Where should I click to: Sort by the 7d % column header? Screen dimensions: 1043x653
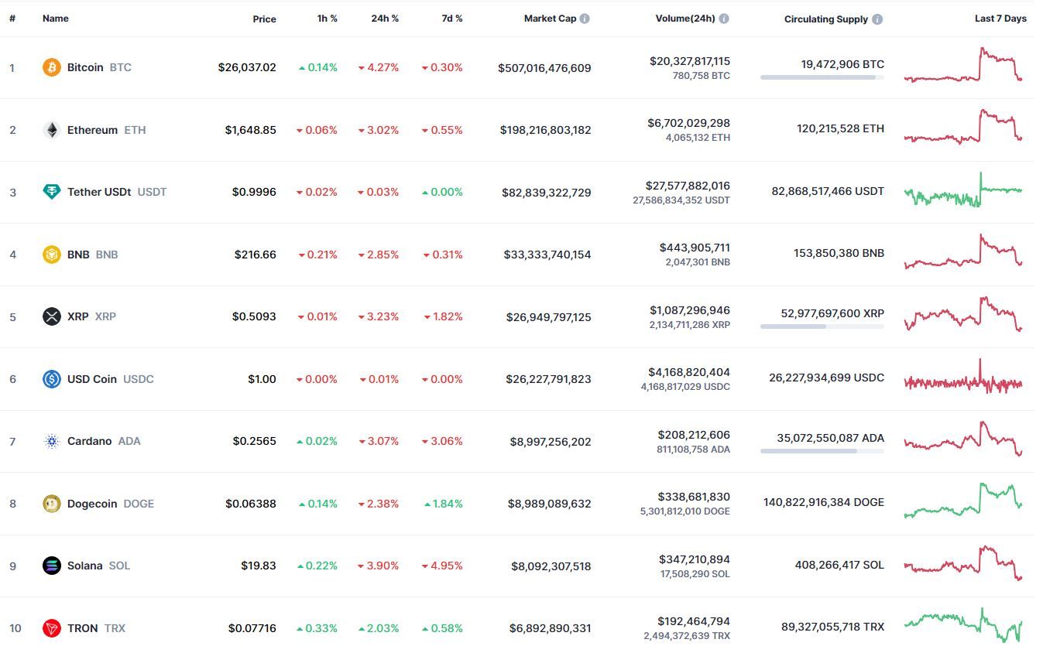(x=452, y=19)
